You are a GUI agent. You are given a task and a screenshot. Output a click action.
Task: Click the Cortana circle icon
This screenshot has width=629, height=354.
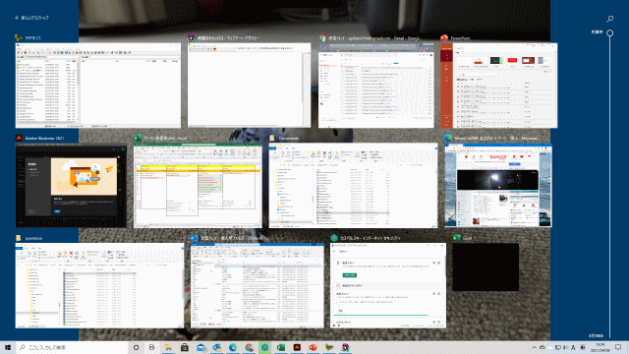[x=136, y=347]
